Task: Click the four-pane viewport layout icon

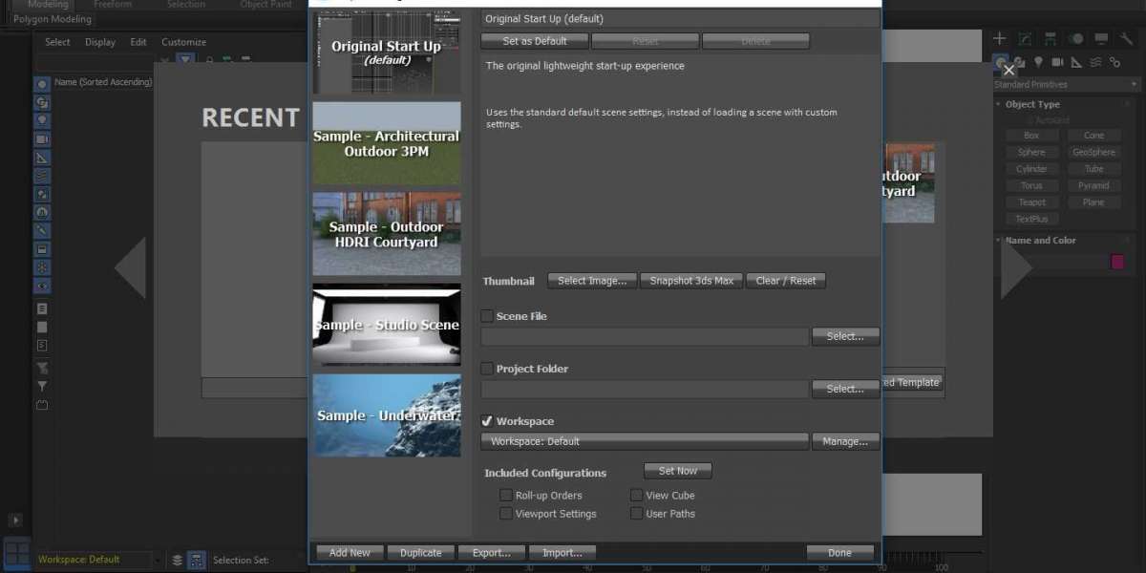Action: 16,553
